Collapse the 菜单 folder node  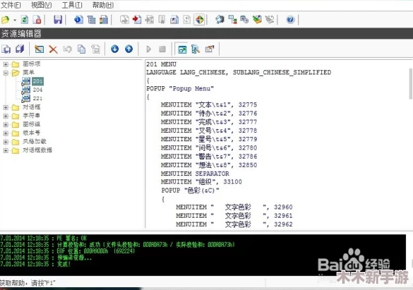pos(6,73)
